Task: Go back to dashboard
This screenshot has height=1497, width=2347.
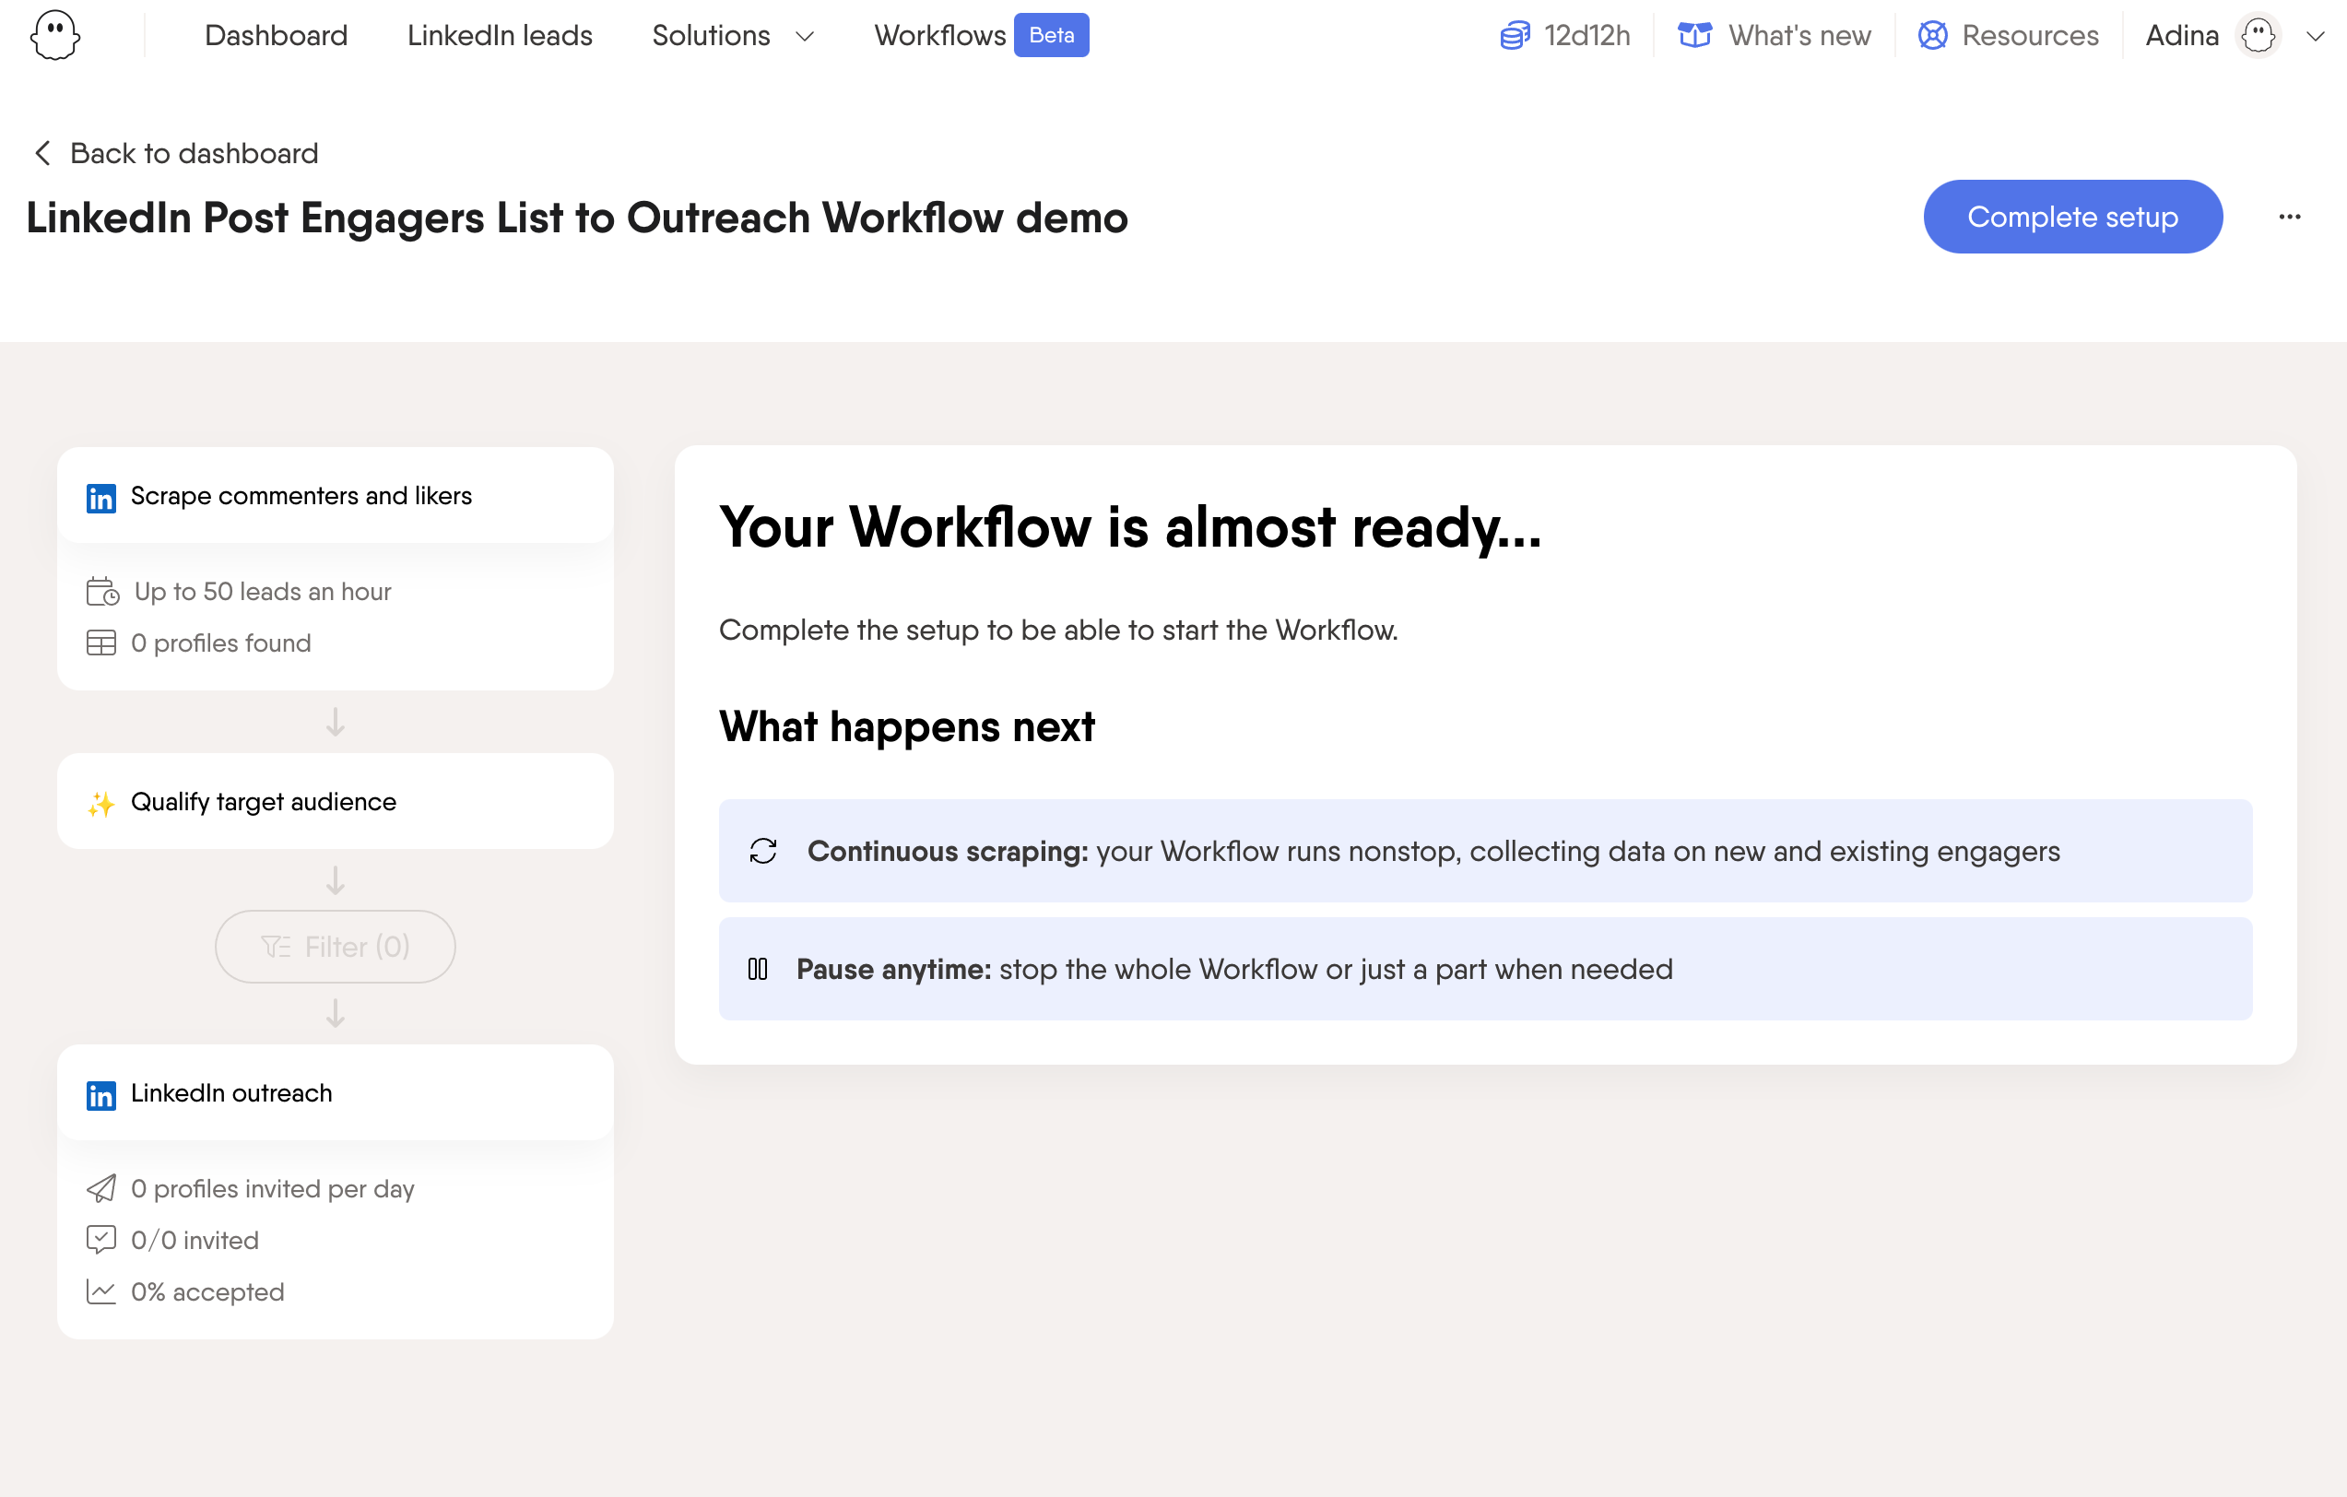Action: click(x=194, y=153)
